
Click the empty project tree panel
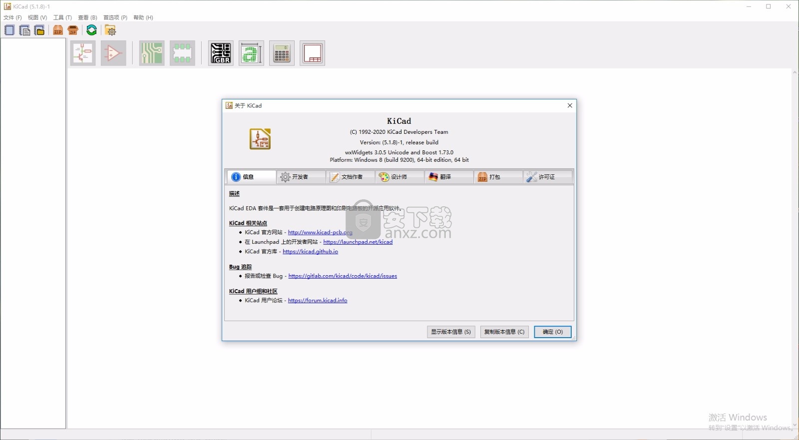pyautogui.click(x=33, y=233)
